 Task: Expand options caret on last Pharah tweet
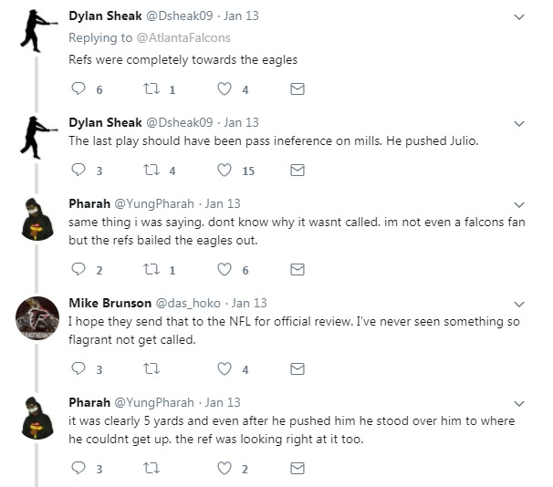coord(519,403)
